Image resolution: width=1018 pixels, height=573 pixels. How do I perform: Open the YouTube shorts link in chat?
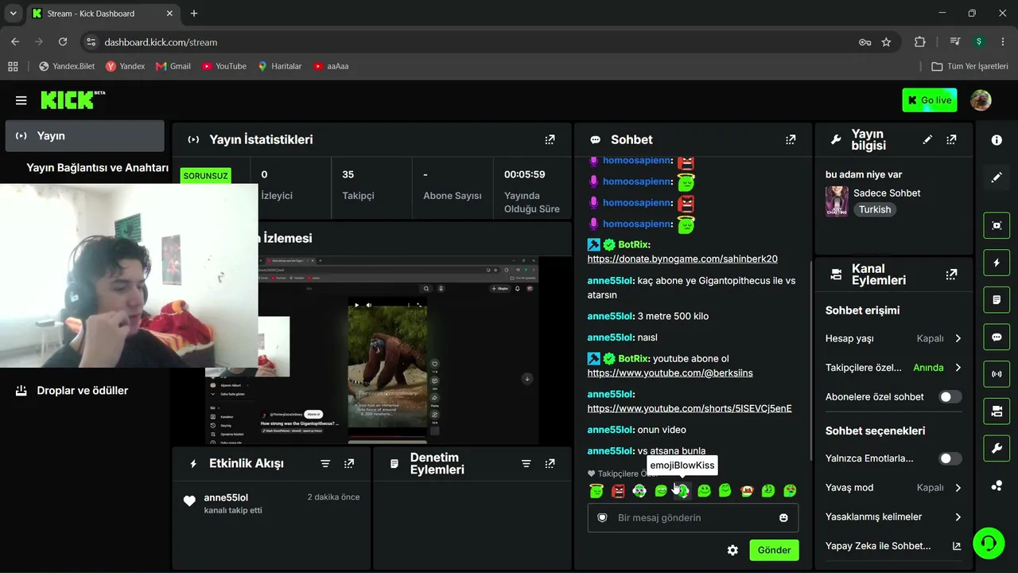pyautogui.click(x=690, y=408)
